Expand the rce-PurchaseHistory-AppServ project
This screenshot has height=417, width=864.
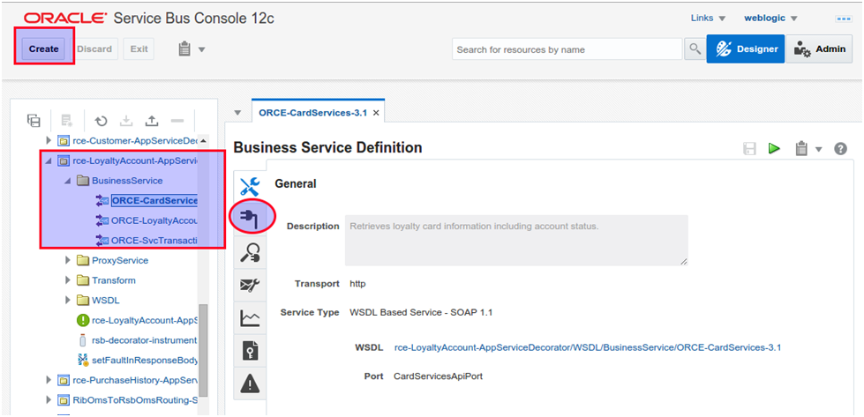[49, 380]
